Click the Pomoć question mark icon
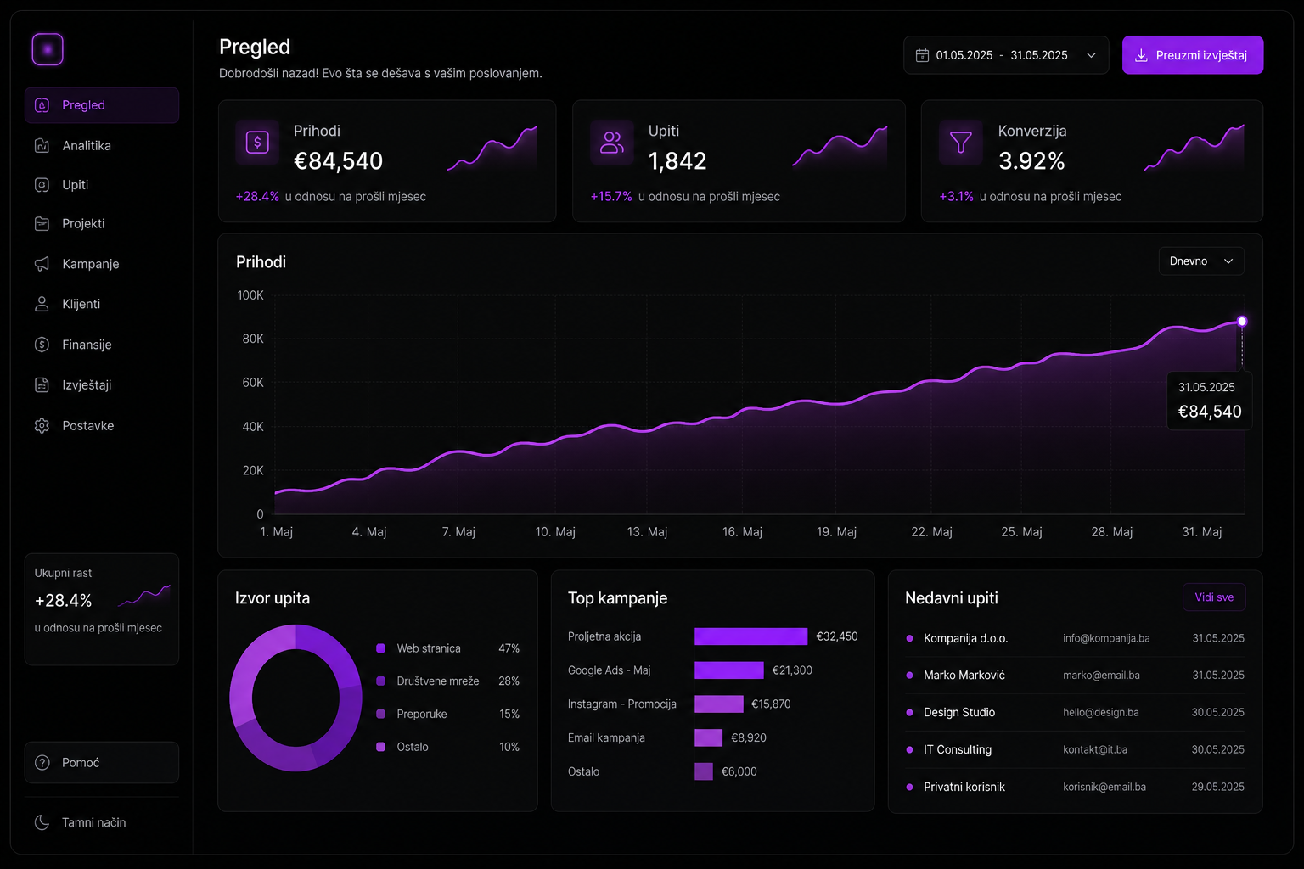This screenshot has width=1304, height=869. click(x=42, y=762)
